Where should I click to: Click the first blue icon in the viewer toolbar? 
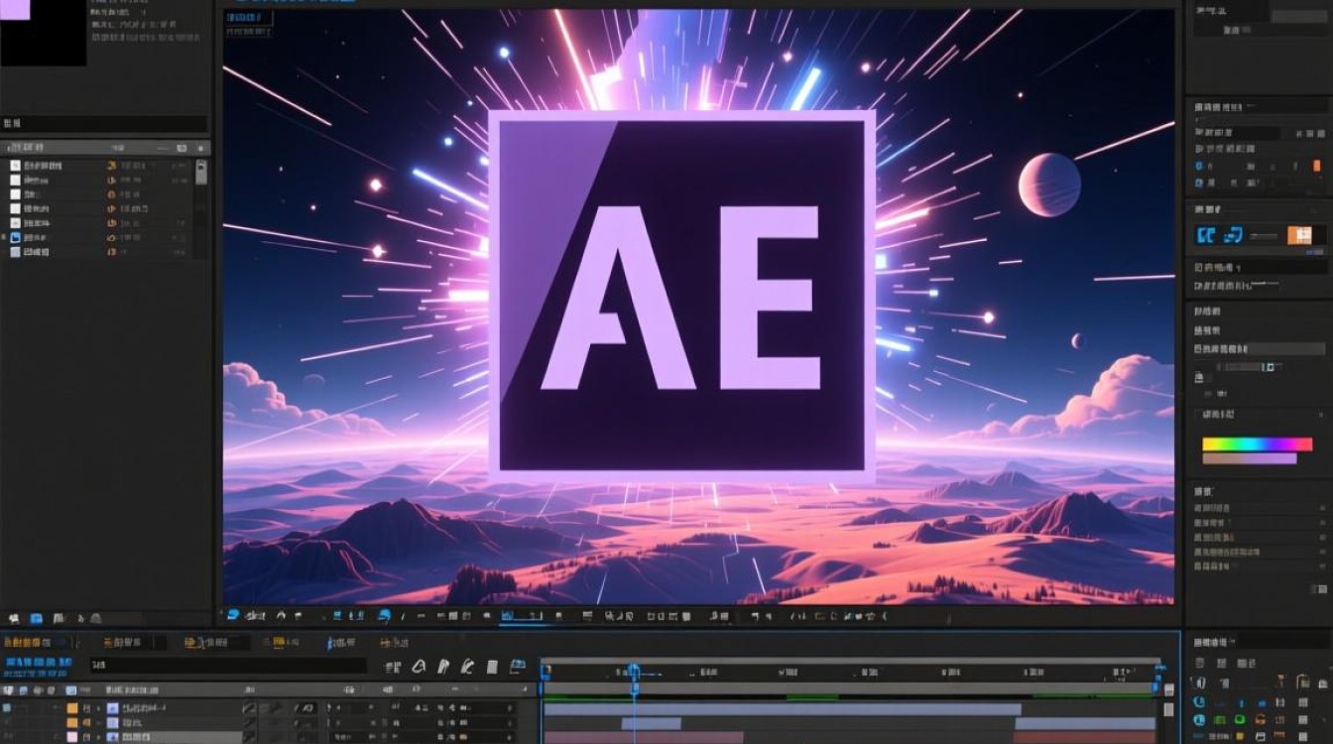tap(233, 616)
